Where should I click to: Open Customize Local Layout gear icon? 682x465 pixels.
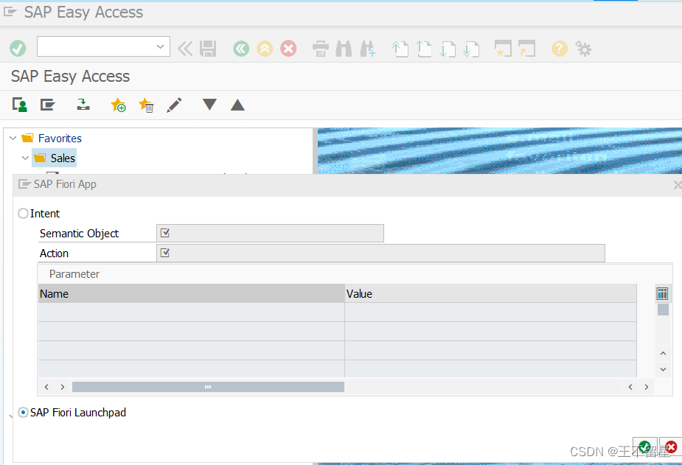coord(583,49)
